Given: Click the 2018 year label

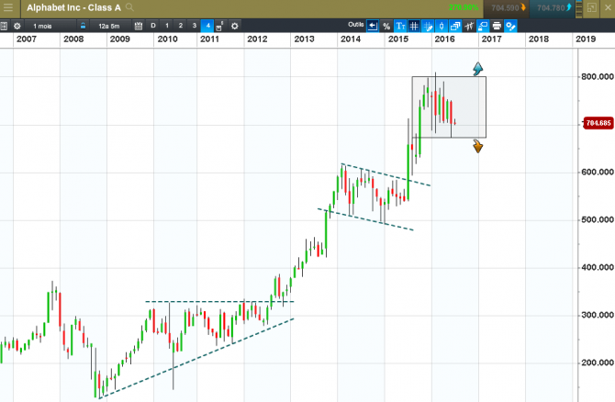Looking at the screenshot, I should pos(539,39).
